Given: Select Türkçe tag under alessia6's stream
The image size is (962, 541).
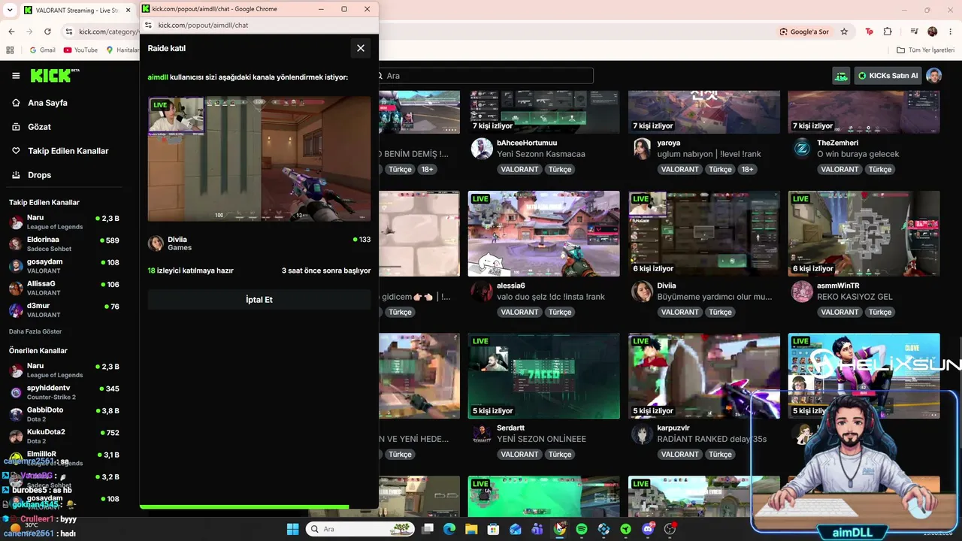Looking at the screenshot, I should point(560,312).
